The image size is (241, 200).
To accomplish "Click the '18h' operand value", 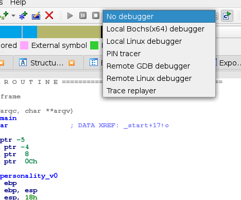I will tap(31, 197).
